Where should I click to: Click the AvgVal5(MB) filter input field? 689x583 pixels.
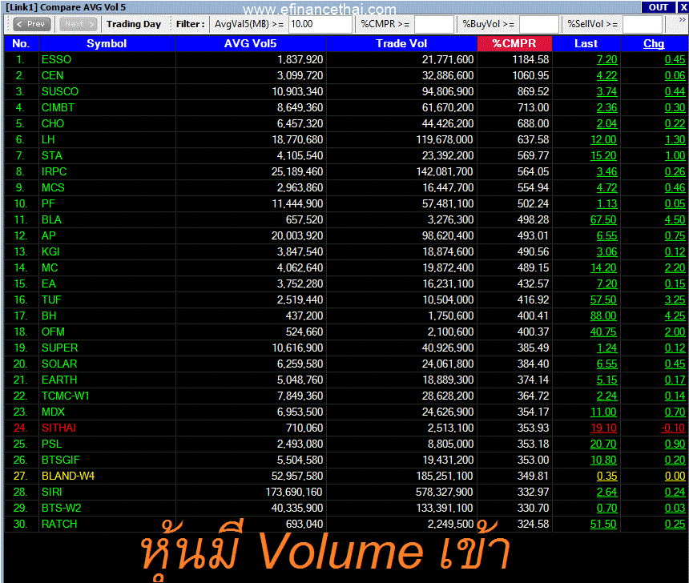(320, 24)
